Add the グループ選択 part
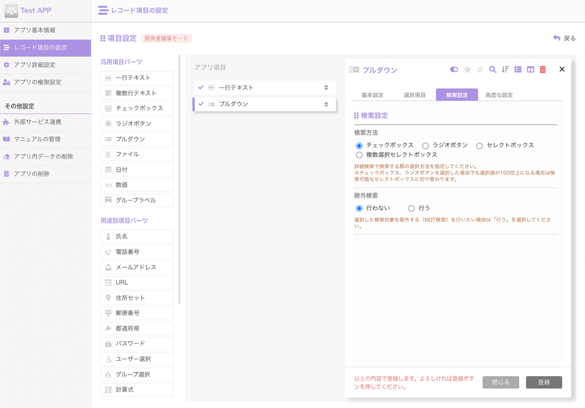 [x=137, y=375]
